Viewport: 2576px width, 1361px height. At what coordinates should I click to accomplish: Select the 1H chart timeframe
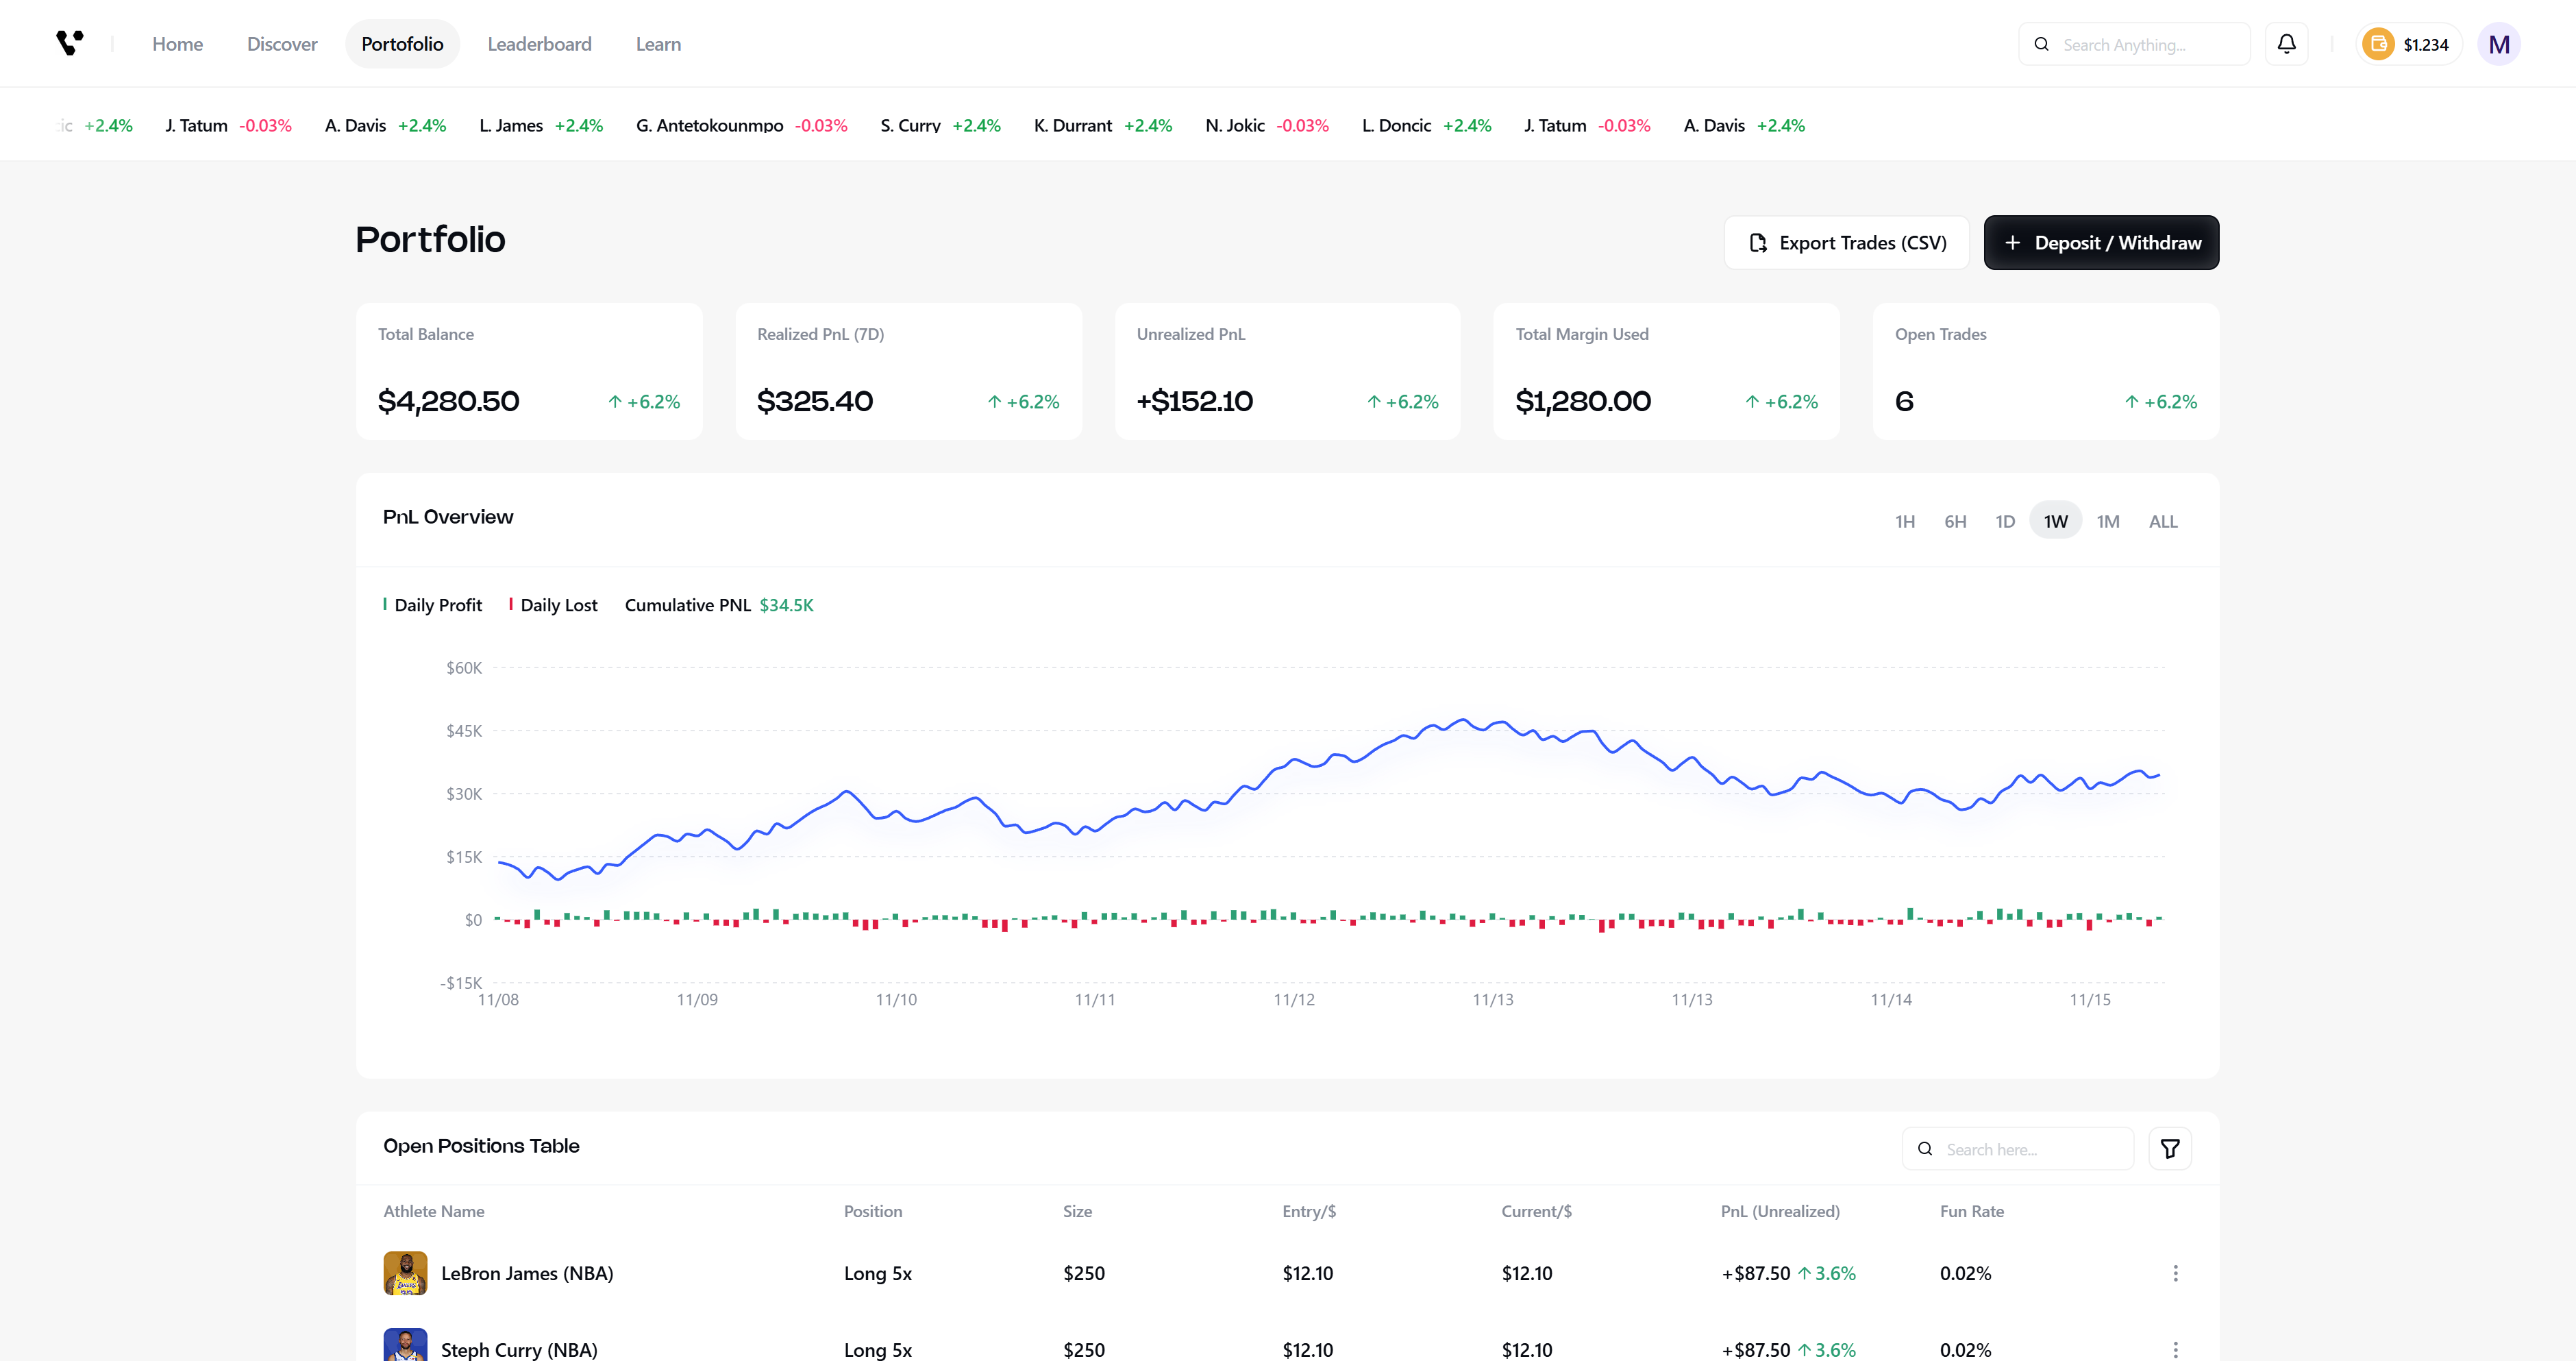tap(1904, 521)
